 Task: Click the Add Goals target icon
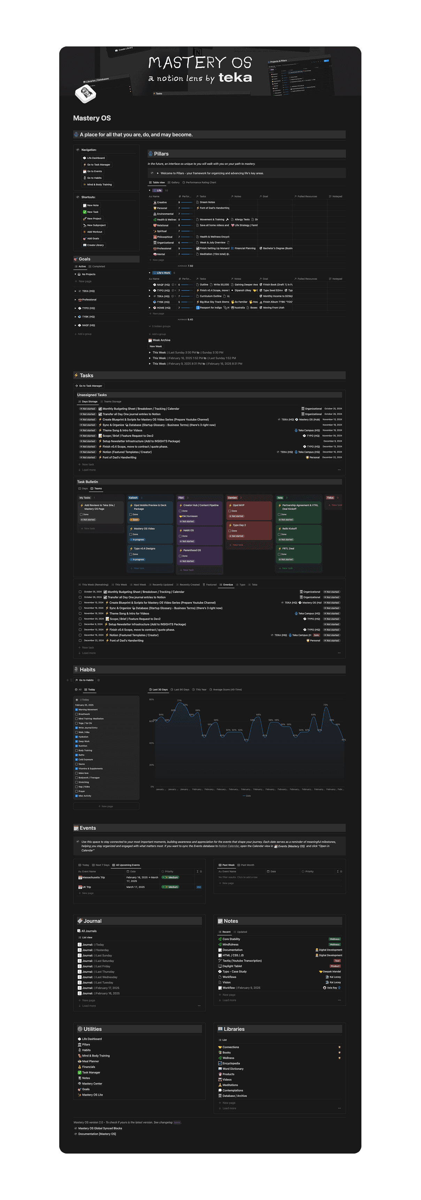coord(85,238)
